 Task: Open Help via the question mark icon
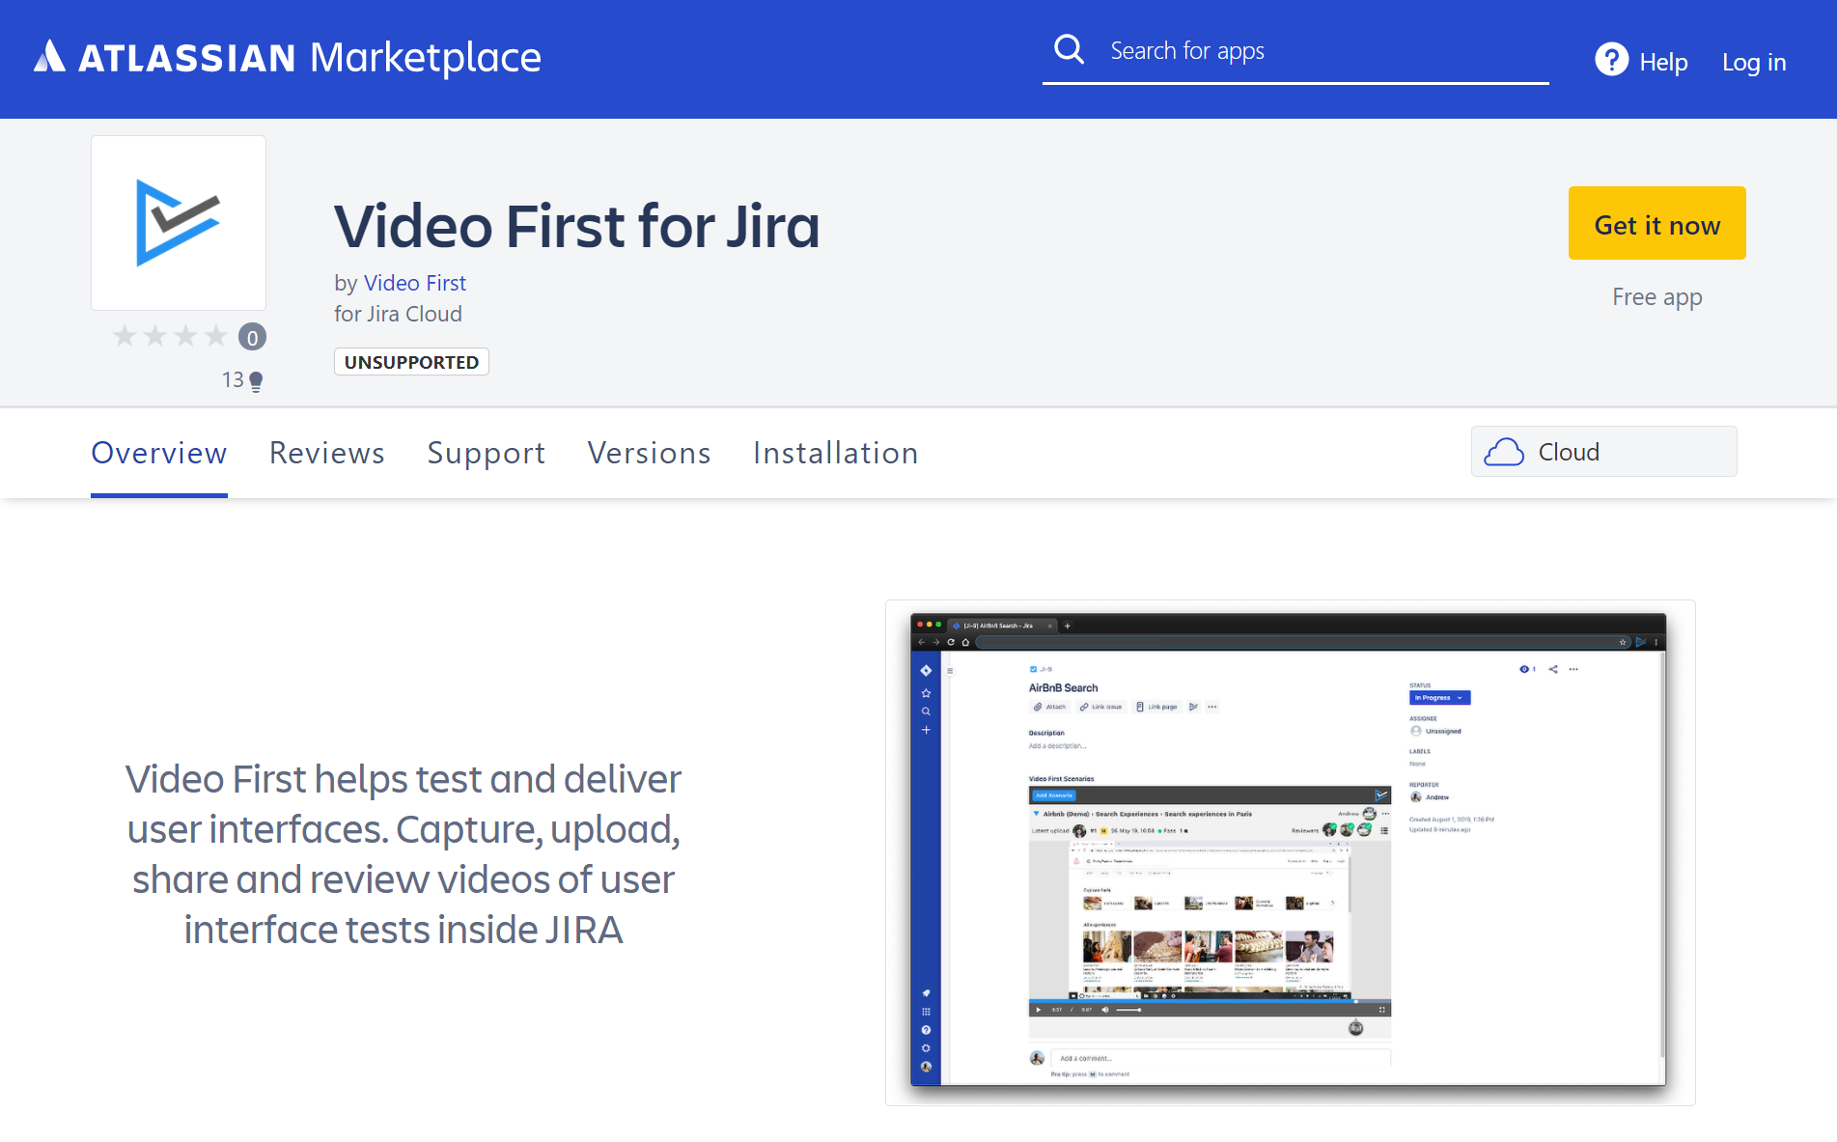tap(1610, 60)
